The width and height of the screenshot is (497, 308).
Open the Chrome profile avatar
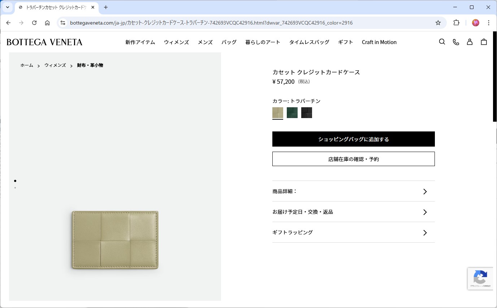[476, 23]
